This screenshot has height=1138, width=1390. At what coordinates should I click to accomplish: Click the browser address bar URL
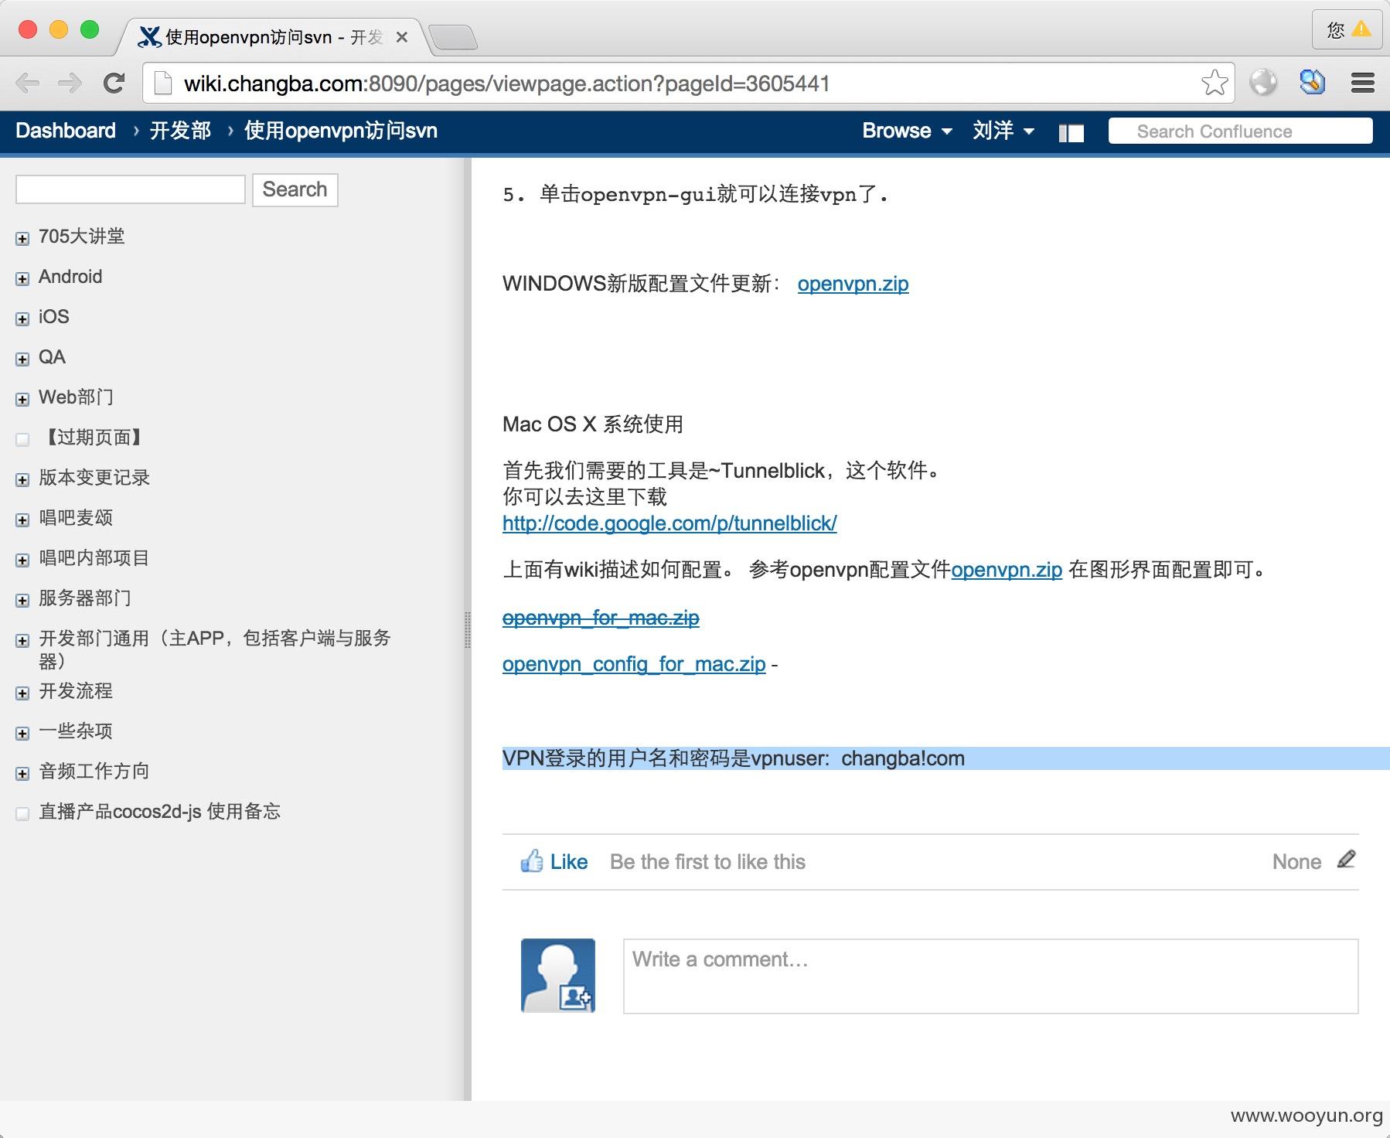tap(506, 83)
